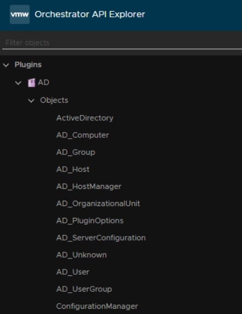Screen dimensions: 242x314
Task: Select the AD_ServerConfiguration object
Action: [101, 238]
